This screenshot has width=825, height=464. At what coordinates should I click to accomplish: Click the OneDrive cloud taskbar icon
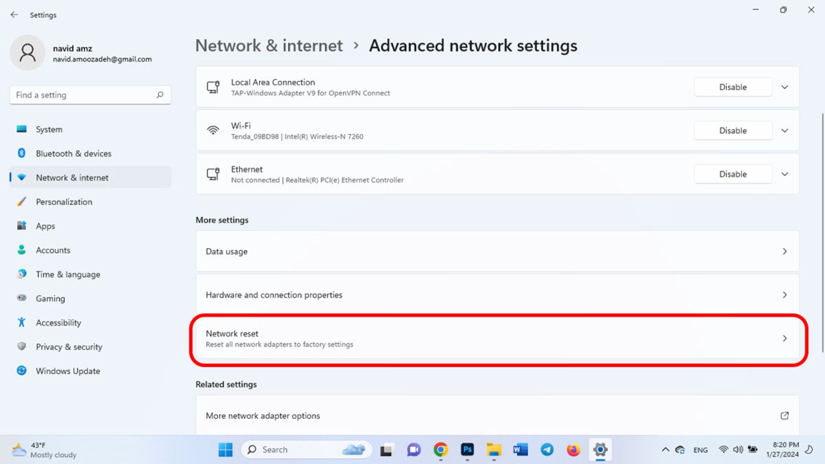click(679, 449)
